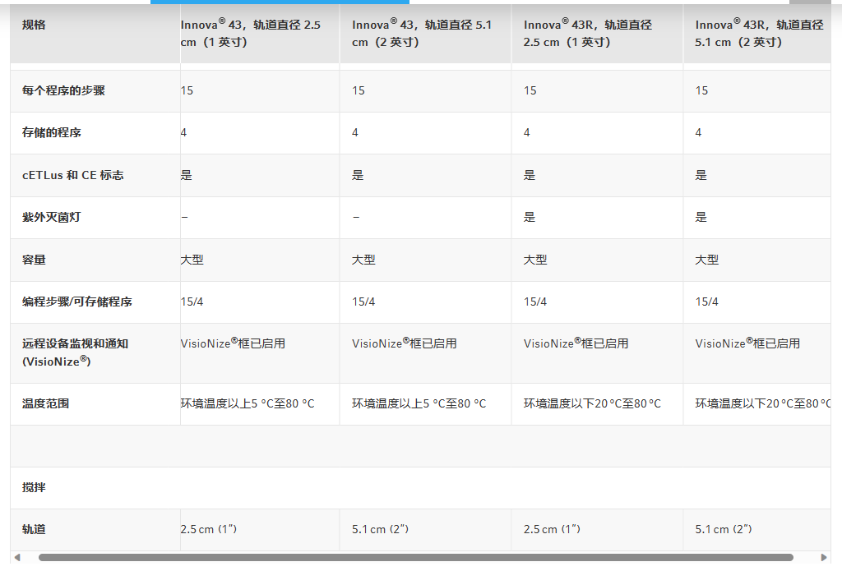Click 15/4 value for Innova 43R 5.1 cm
The image size is (842, 571).
(706, 302)
